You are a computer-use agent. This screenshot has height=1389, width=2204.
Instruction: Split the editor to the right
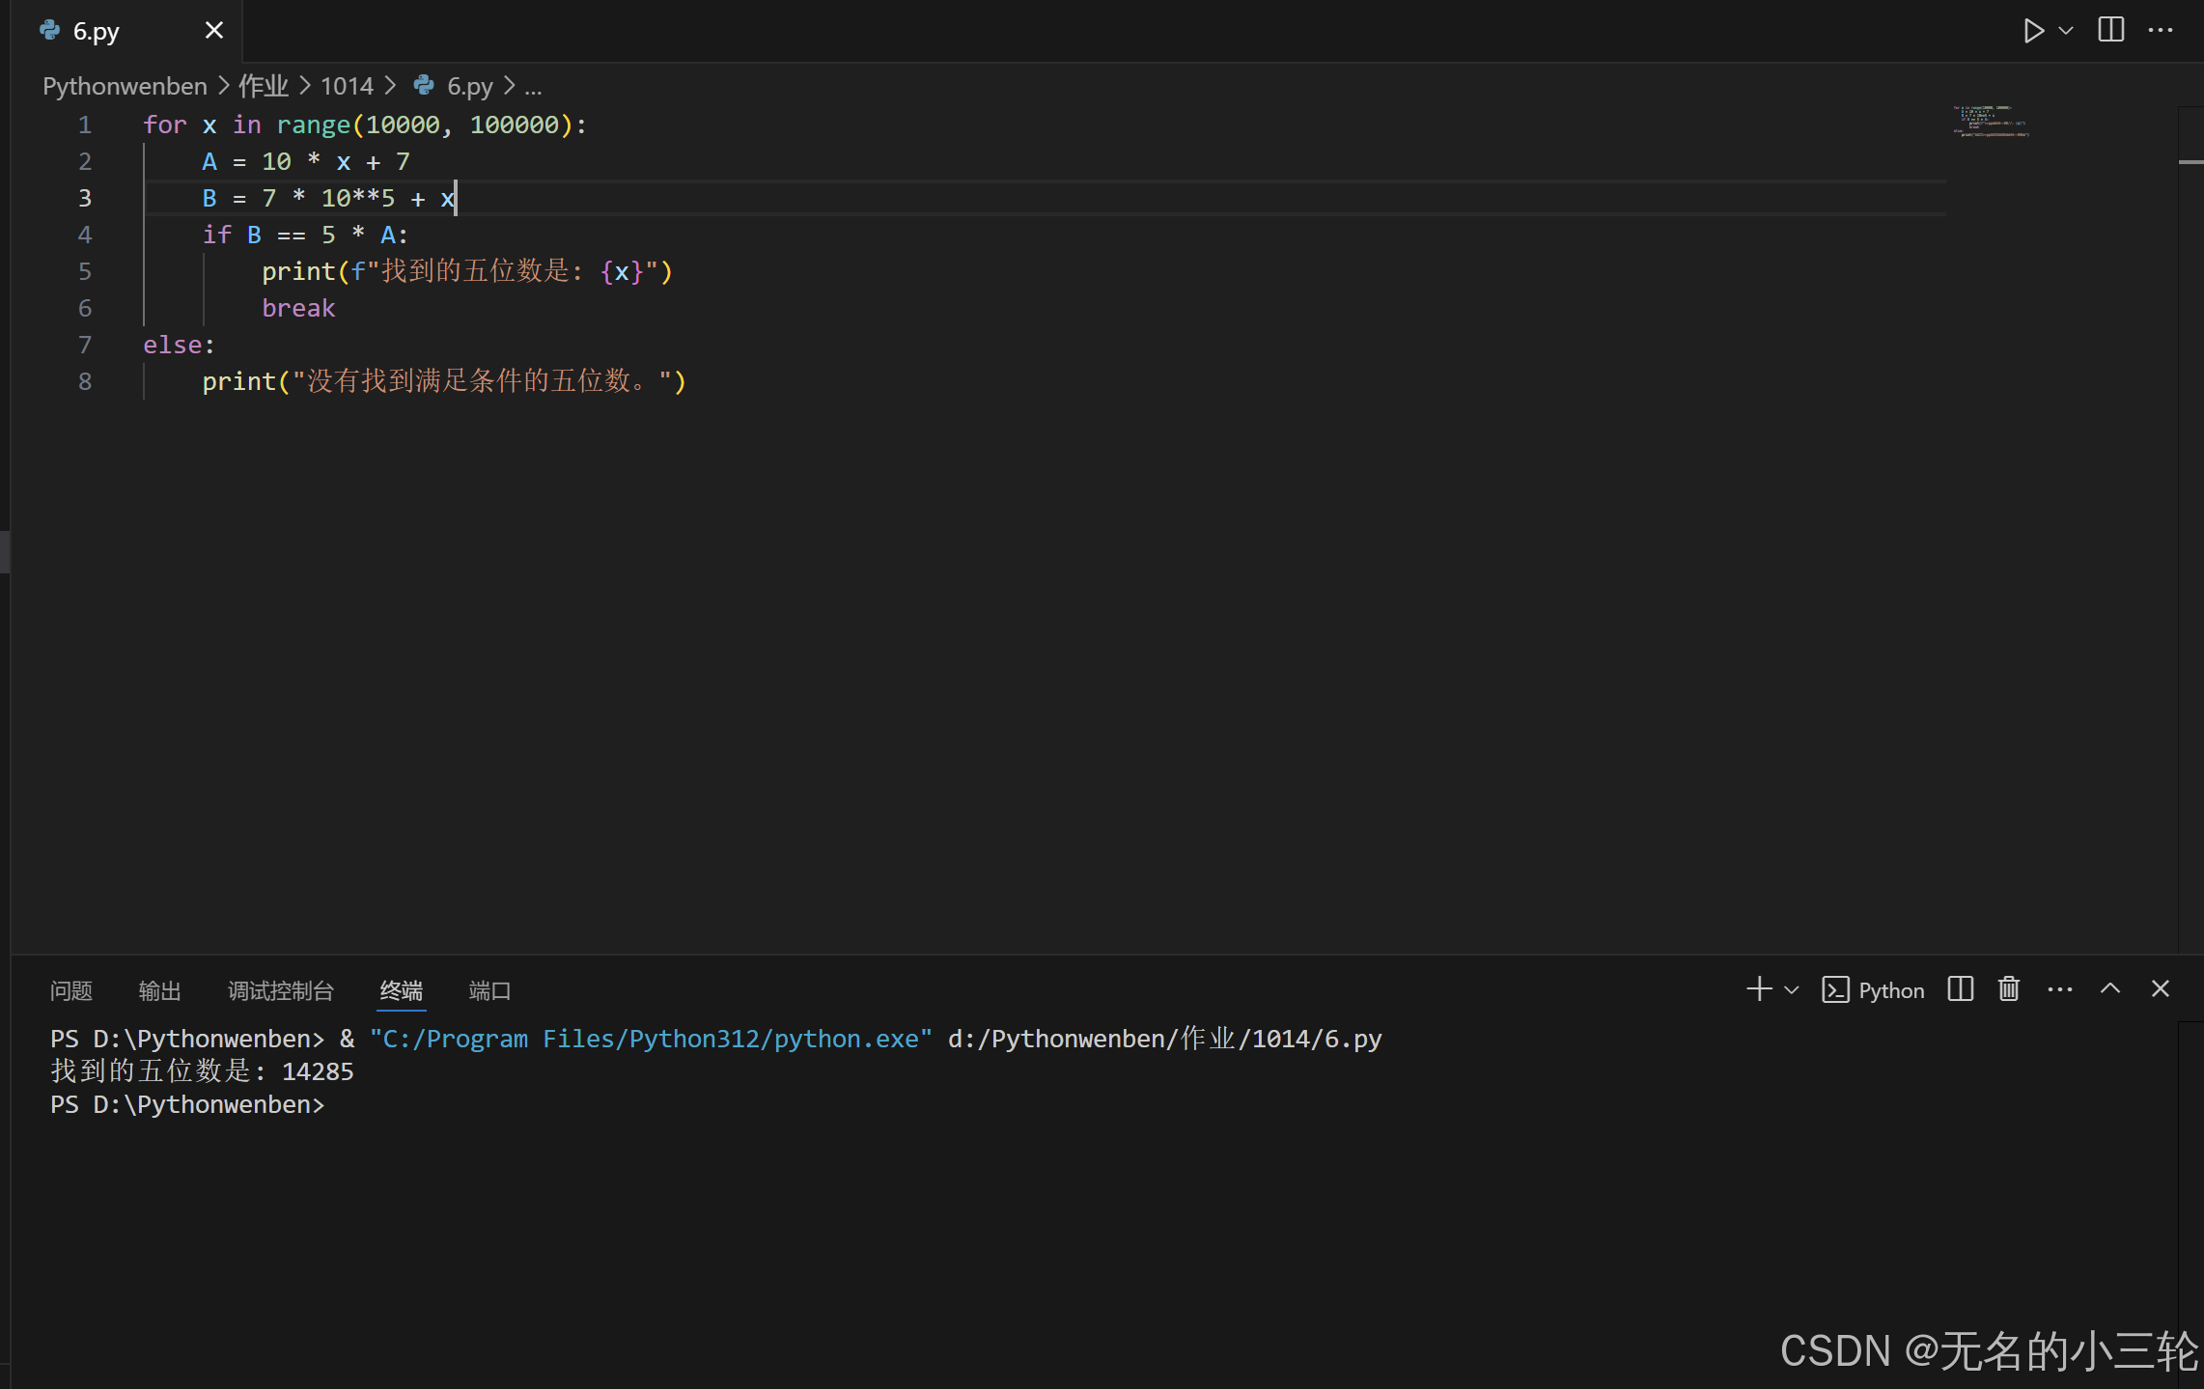pos(2110,30)
